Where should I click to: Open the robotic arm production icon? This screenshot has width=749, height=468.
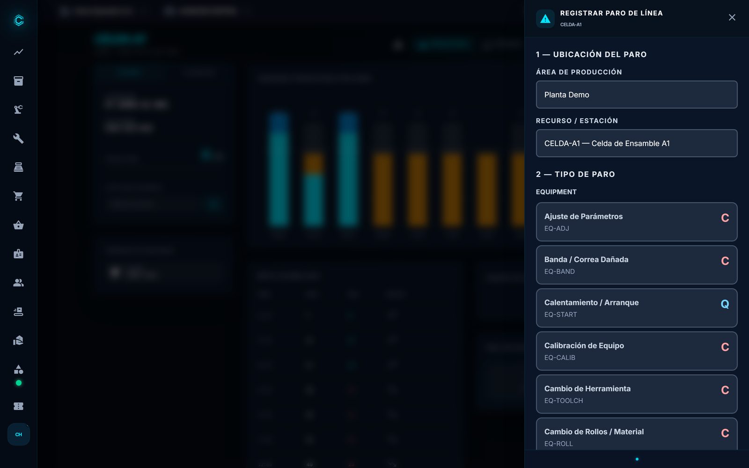[18, 110]
